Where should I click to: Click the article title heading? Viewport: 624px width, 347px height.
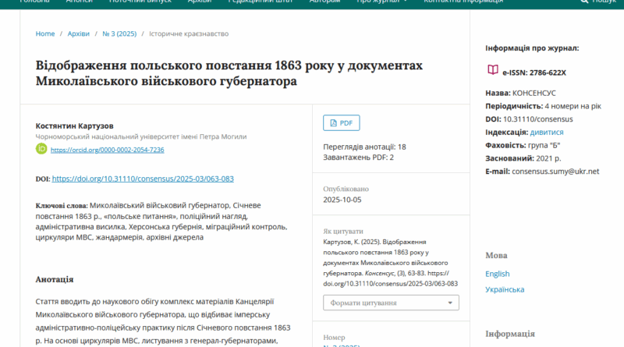click(x=229, y=73)
